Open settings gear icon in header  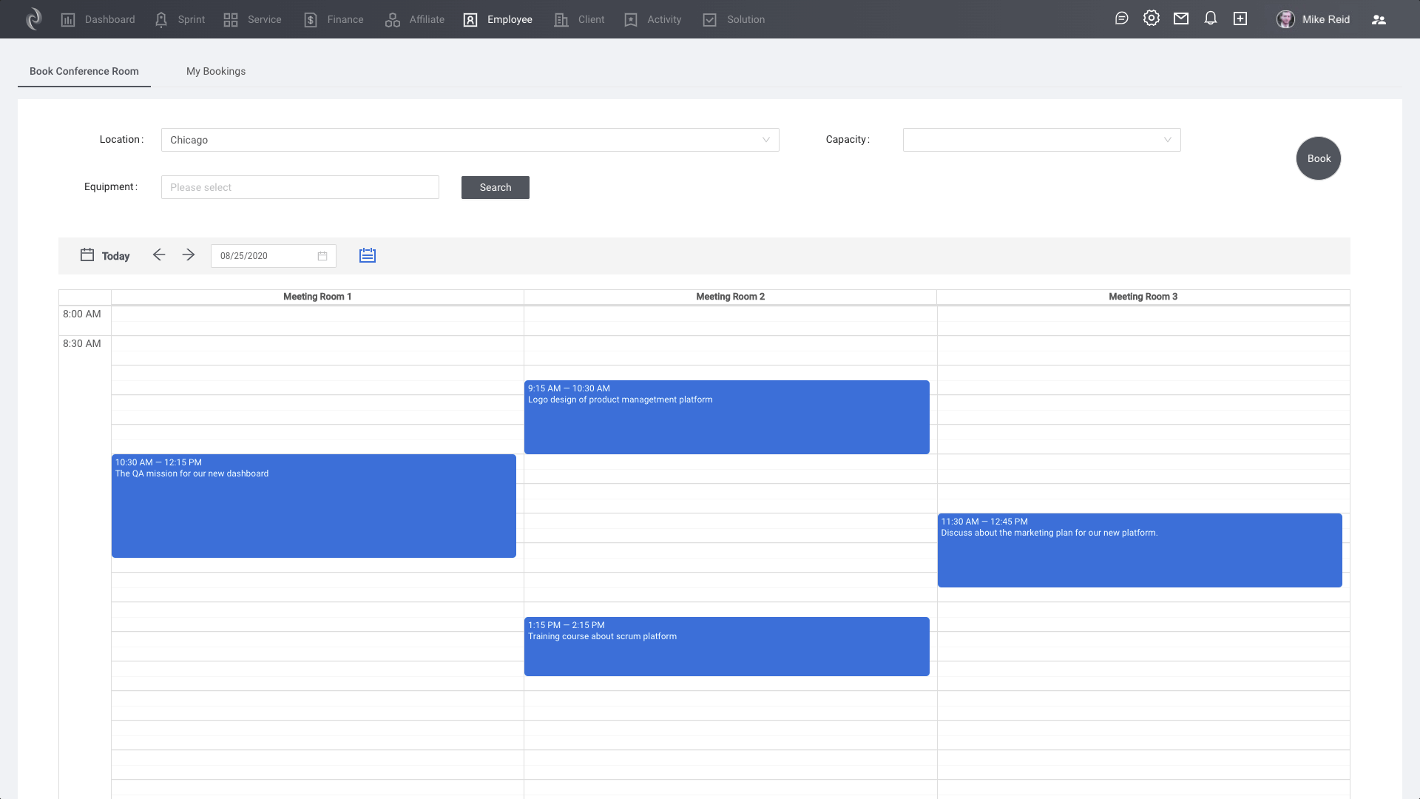[1151, 18]
